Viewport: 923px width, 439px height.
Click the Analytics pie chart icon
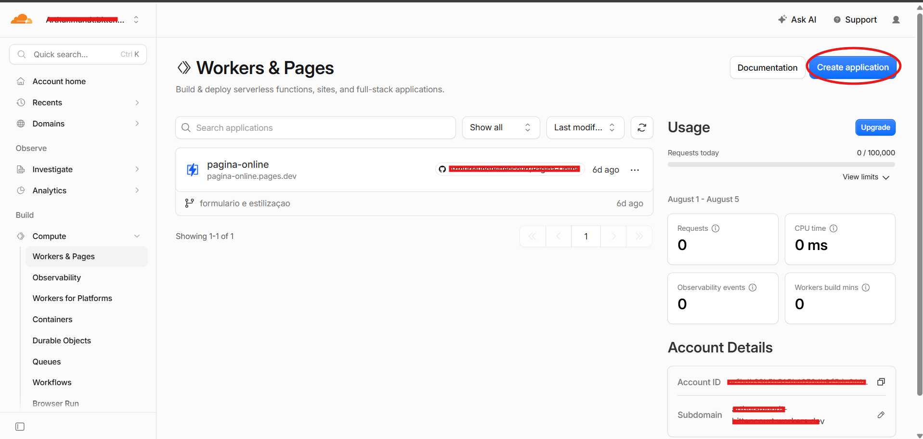[x=21, y=190]
